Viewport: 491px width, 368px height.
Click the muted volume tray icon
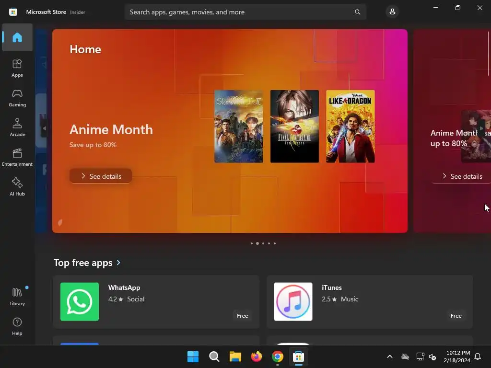pyautogui.click(x=433, y=356)
